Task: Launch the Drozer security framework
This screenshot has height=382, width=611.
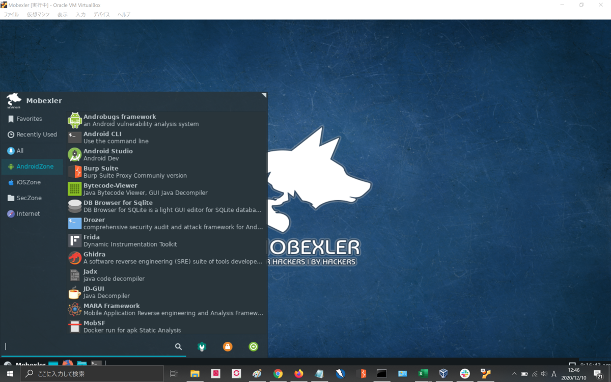Action: pos(166,224)
